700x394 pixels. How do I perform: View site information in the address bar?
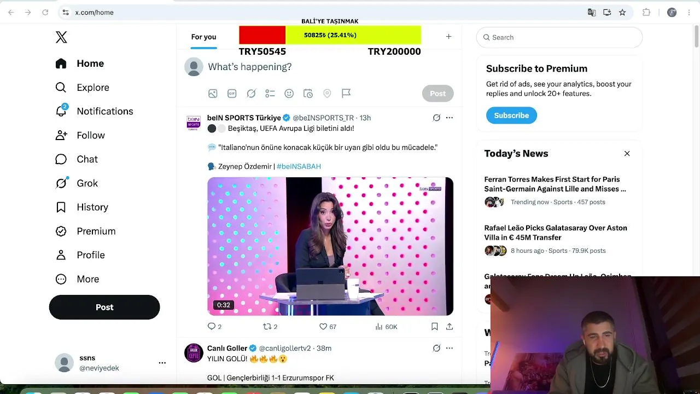click(65, 12)
